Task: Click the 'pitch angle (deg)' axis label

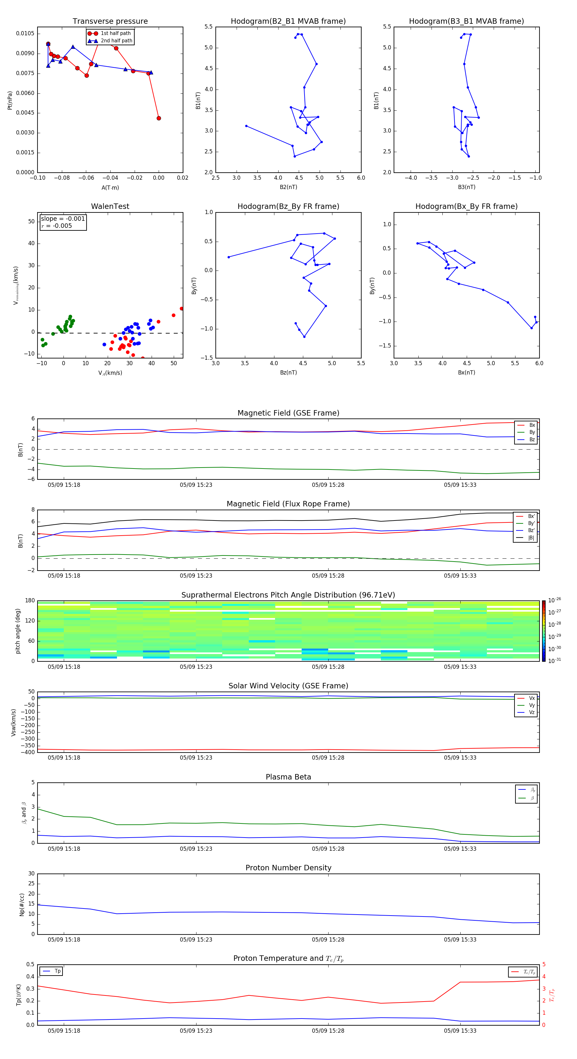Action: [18, 631]
